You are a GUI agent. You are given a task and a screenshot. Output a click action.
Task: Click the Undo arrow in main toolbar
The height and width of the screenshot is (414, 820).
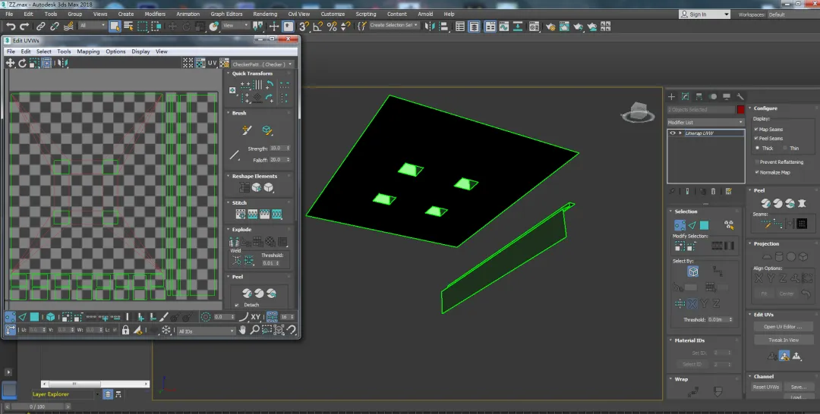[11, 27]
